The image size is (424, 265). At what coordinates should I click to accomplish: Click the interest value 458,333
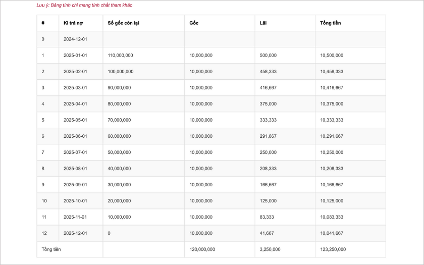click(268, 72)
